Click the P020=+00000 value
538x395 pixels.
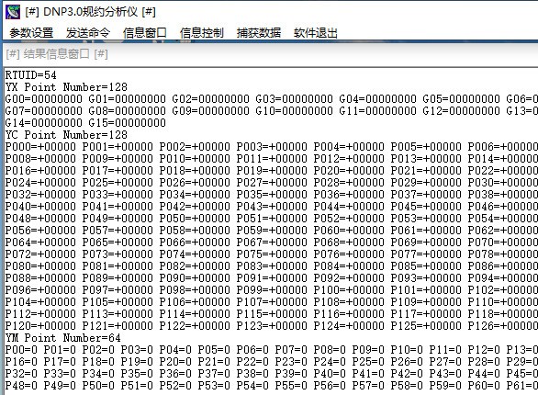pos(349,171)
